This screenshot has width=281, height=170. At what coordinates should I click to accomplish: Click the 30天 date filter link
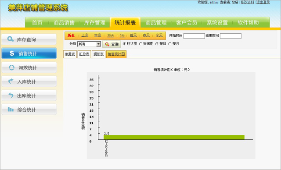pyautogui.click(x=111, y=35)
